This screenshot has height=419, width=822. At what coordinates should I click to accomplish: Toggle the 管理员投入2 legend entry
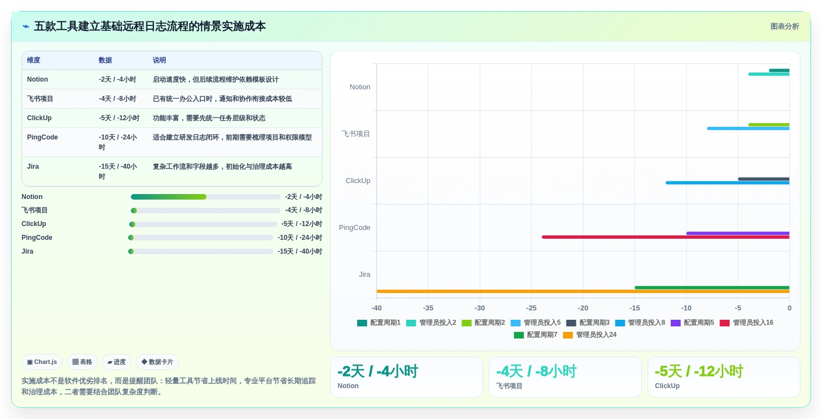[431, 323]
